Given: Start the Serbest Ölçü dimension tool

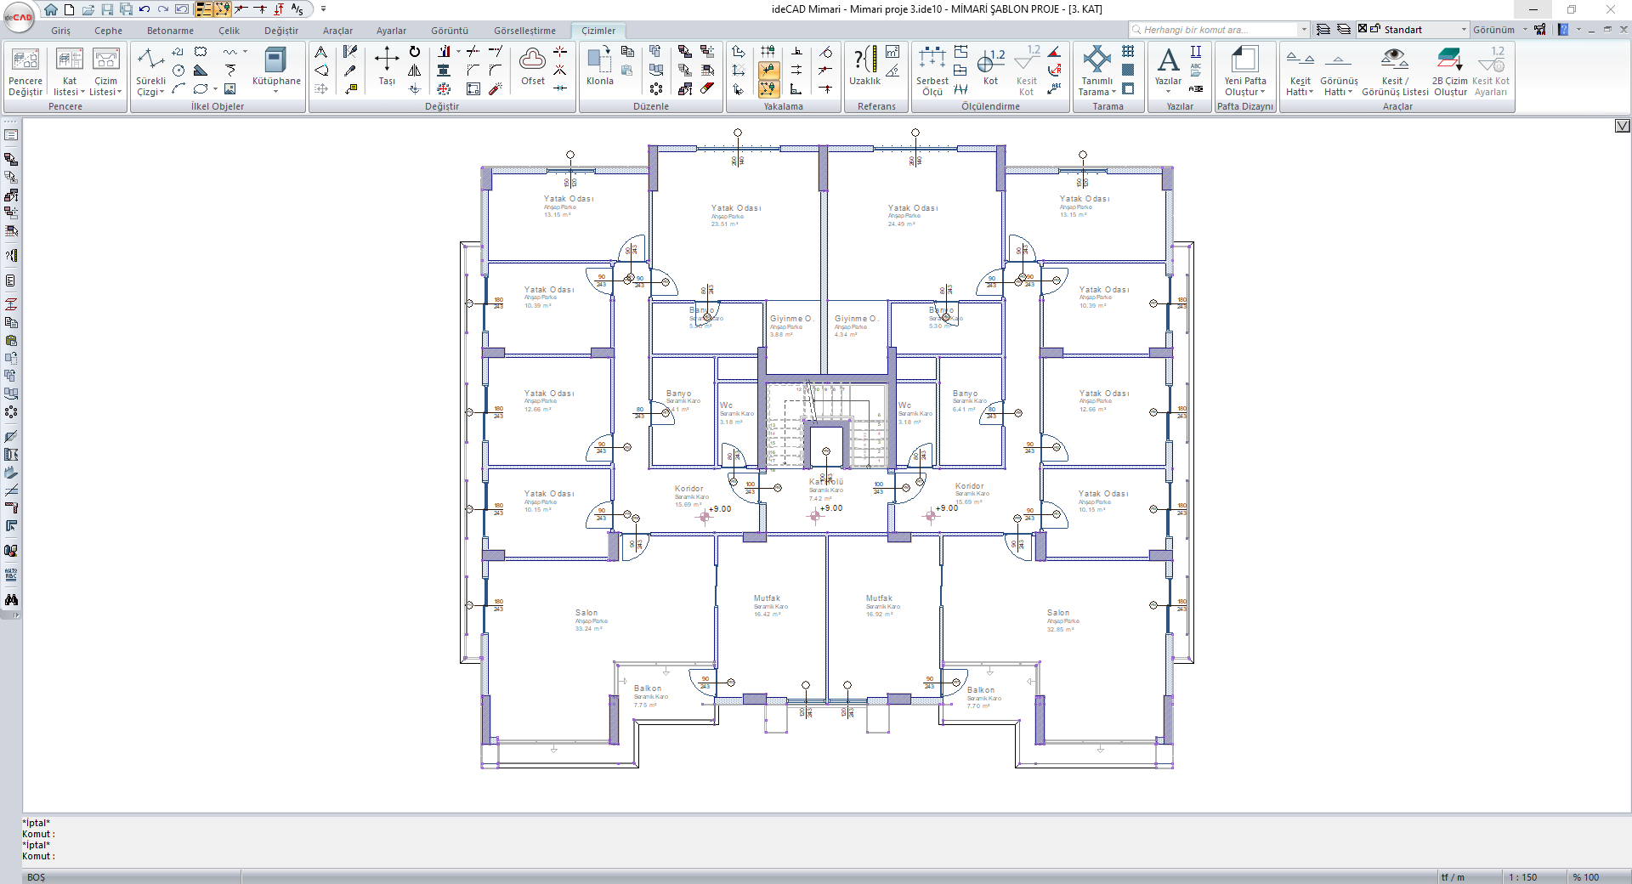Looking at the screenshot, I should [932, 71].
